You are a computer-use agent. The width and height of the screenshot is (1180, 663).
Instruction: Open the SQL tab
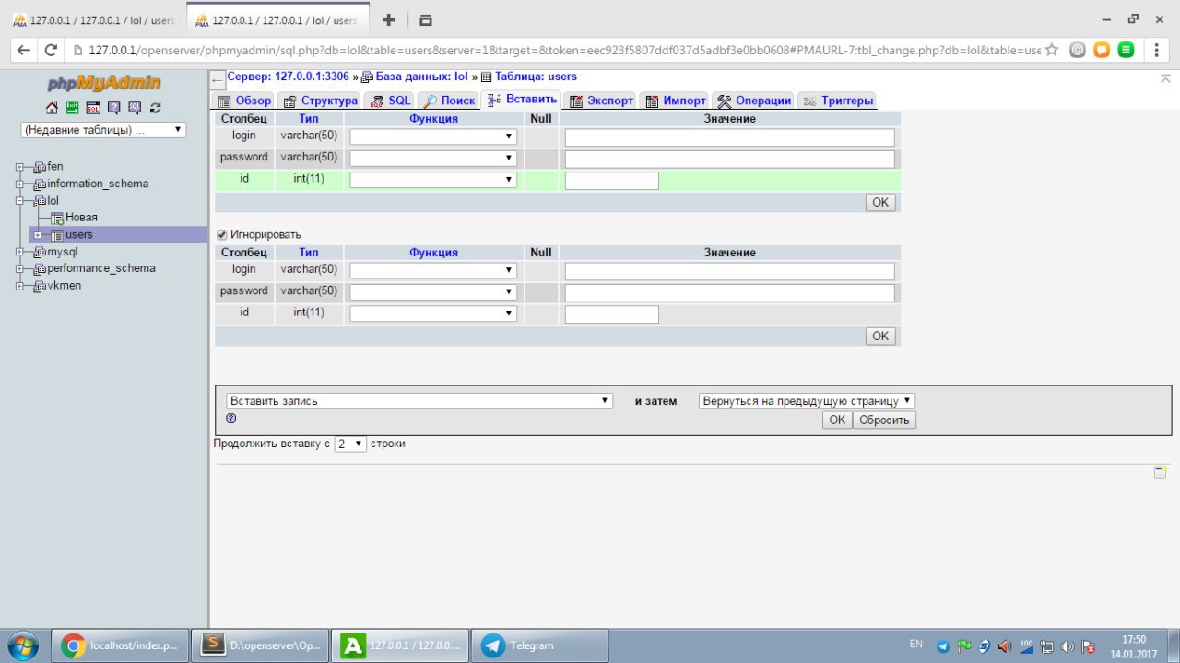(391, 101)
